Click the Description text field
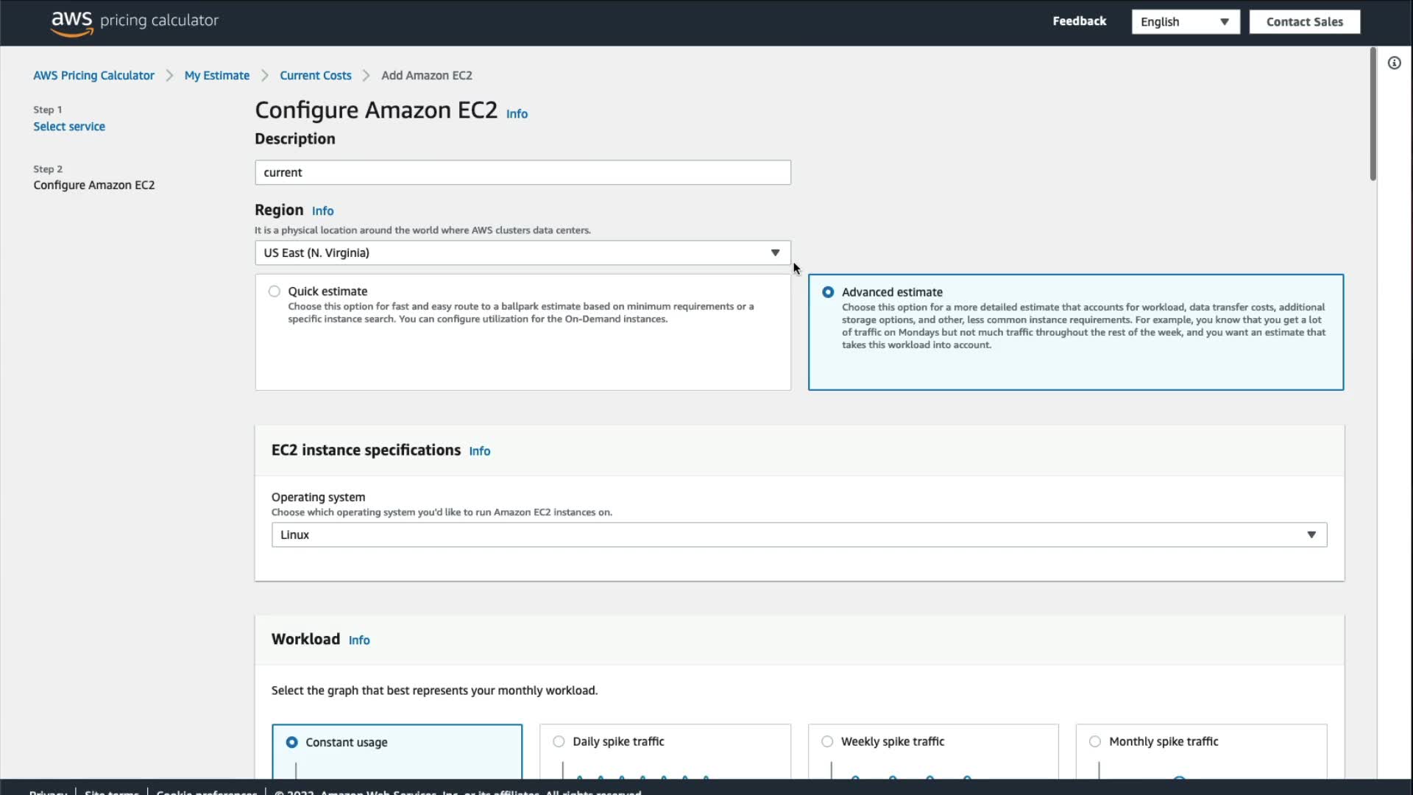This screenshot has width=1413, height=795. coord(523,173)
